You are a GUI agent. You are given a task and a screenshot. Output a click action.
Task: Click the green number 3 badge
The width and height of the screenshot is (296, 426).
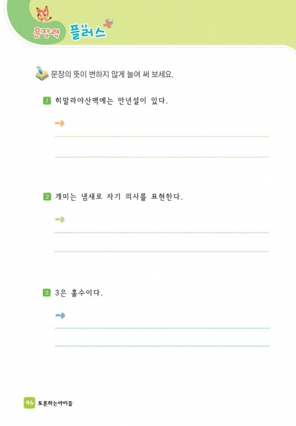pyautogui.click(x=47, y=293)
